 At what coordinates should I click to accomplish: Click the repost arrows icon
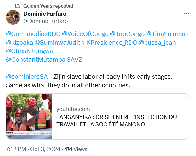coord(17,6)
